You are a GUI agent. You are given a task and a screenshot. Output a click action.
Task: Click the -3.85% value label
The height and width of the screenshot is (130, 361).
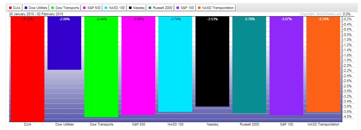138,19
